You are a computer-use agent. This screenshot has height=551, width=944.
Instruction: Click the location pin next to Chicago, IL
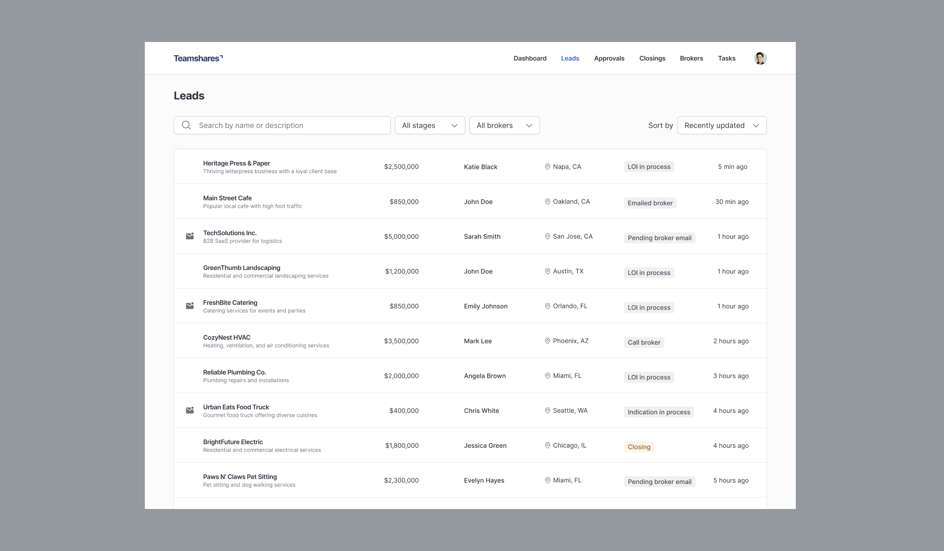pos(547,445)
